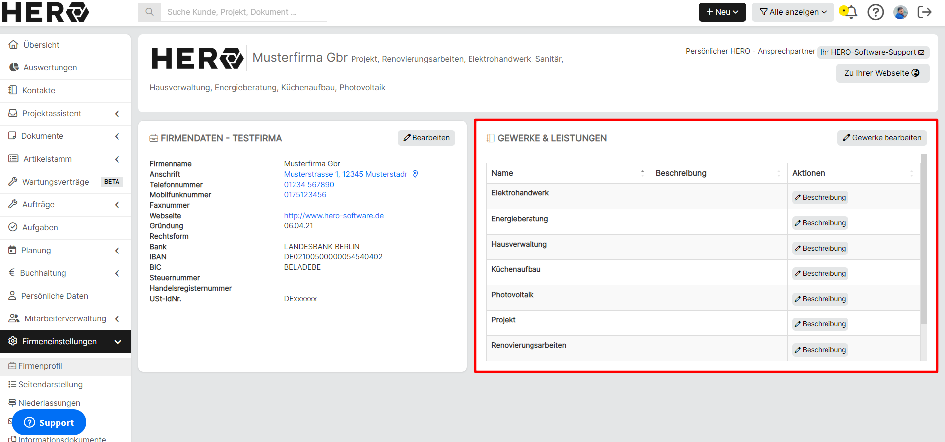Select Niederlassungen submenu item
Screen dimensions: 945x442
[x=65, y=403]
